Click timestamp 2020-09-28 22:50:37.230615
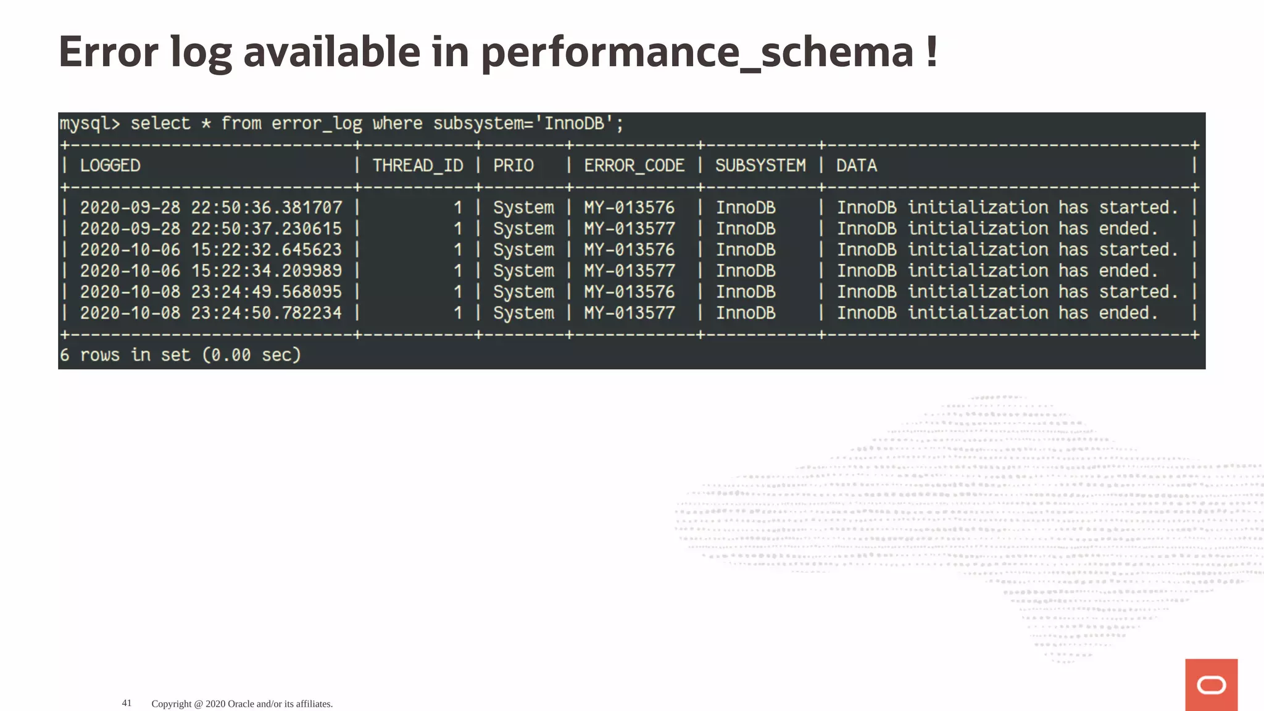 tap(210, 228)
